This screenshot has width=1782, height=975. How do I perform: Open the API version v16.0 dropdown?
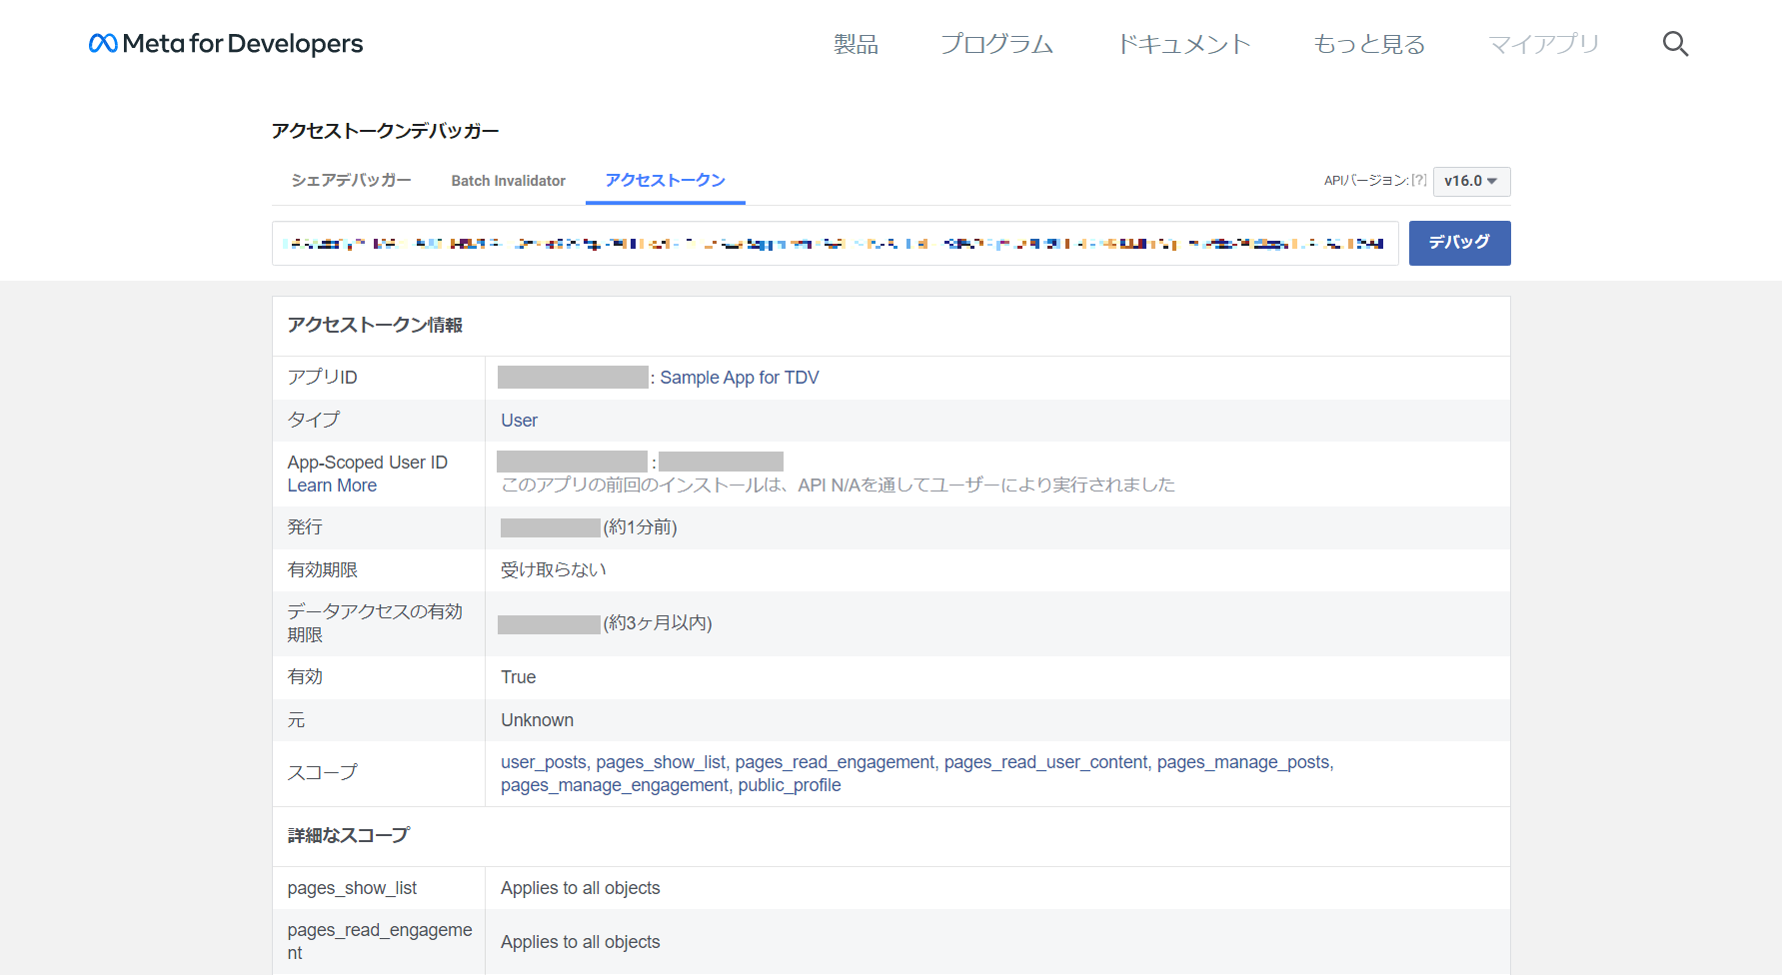point(1471,181)
